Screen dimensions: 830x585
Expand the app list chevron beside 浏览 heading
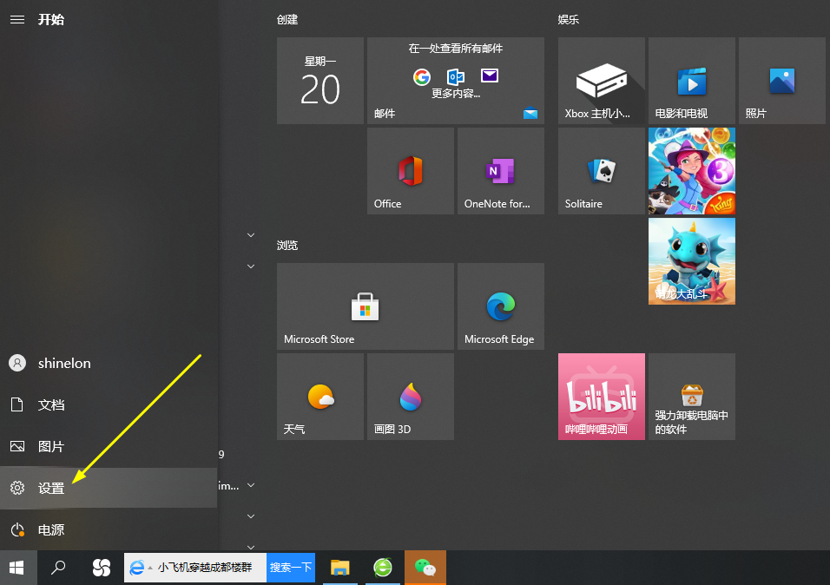pyautogui.click(x=251, y=235)
